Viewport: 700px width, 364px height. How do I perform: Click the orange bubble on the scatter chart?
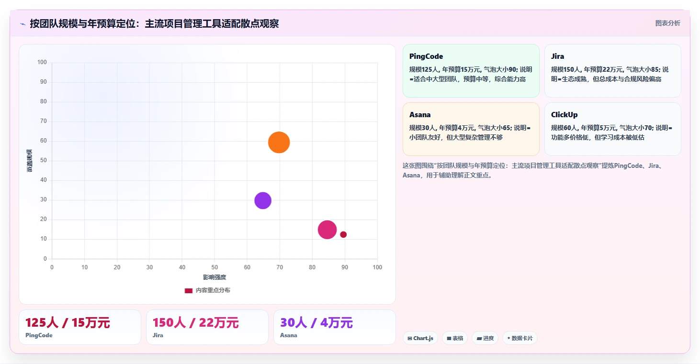pyautogui.click(x=279, y=142)
